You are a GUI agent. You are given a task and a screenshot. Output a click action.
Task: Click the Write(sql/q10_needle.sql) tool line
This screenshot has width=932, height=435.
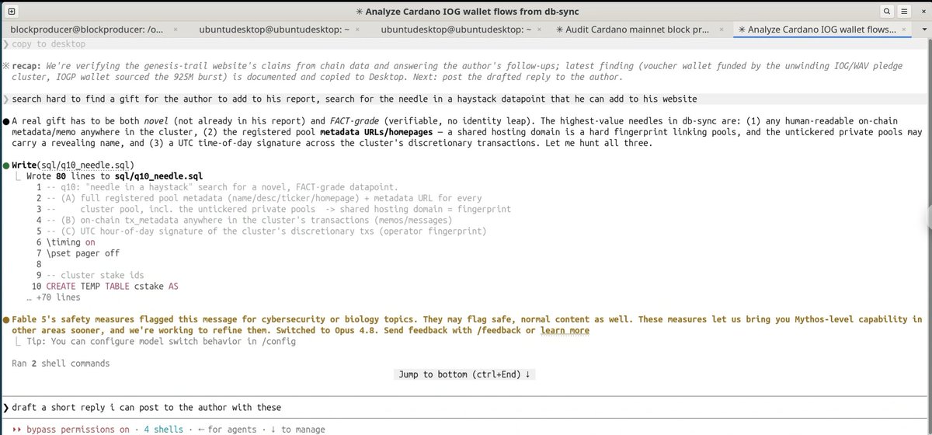click(72, 165)
